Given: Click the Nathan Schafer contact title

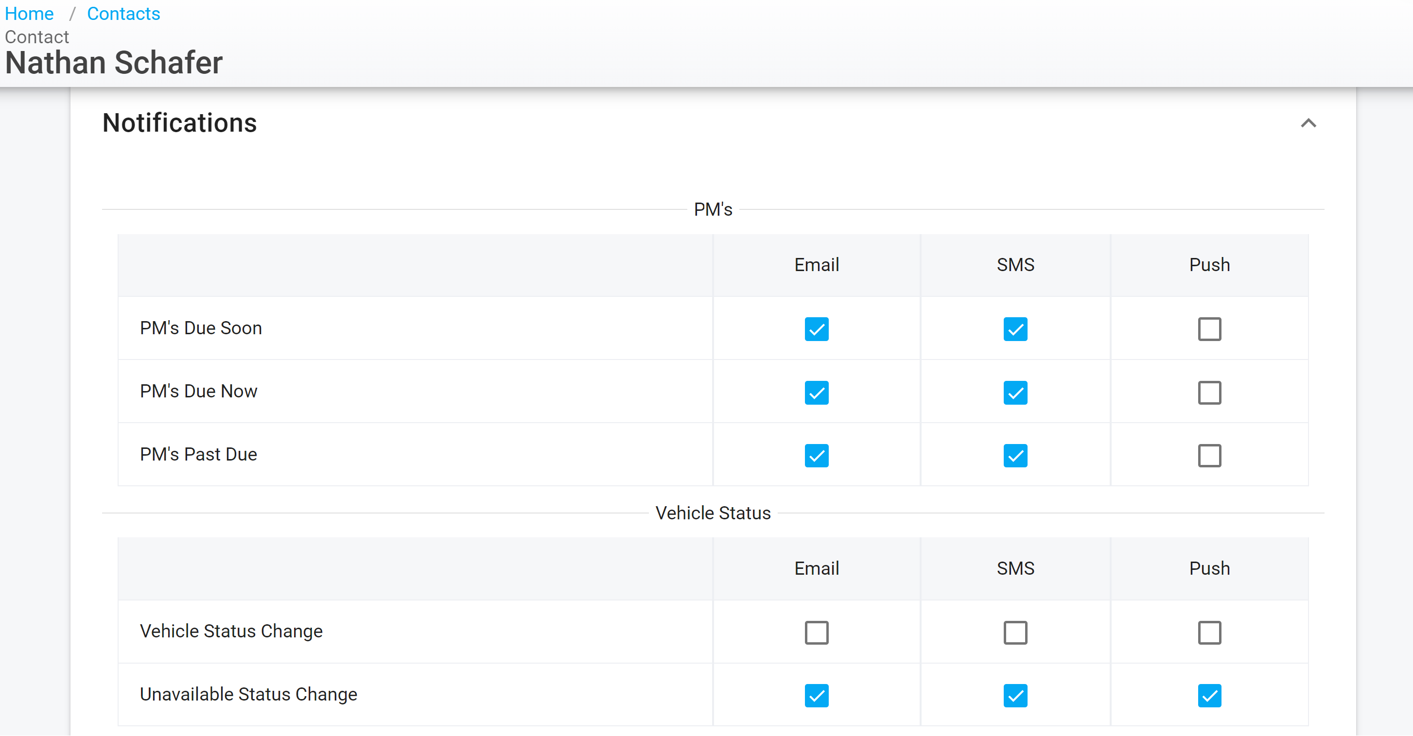Looking at the screenshot, I should 114,63.
